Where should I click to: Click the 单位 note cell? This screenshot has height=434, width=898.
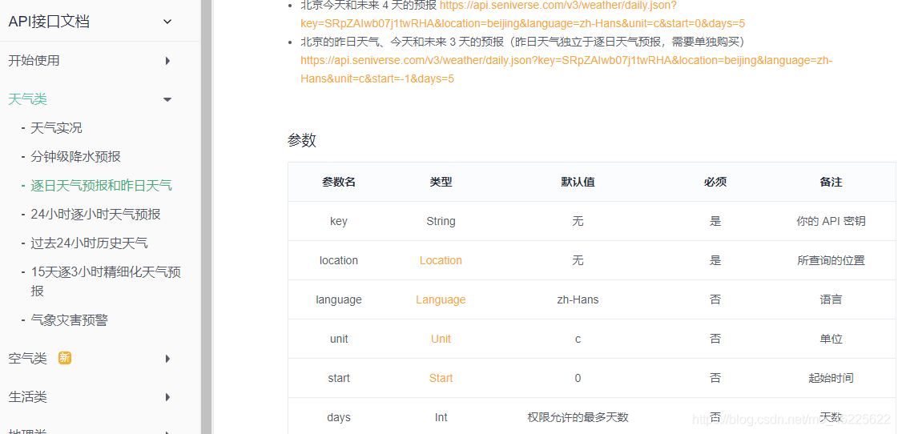tap(831, 339)
